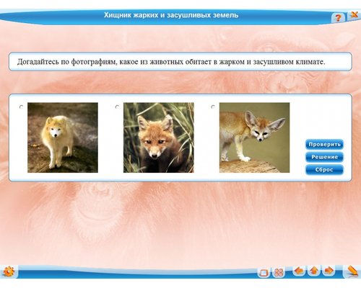Open the four-tile overview icon
361x288 pixels.
279,273
